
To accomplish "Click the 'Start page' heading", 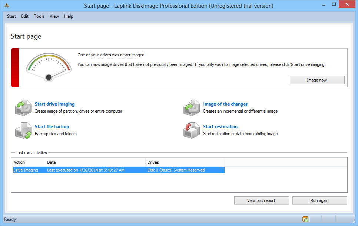I will 26,37.
